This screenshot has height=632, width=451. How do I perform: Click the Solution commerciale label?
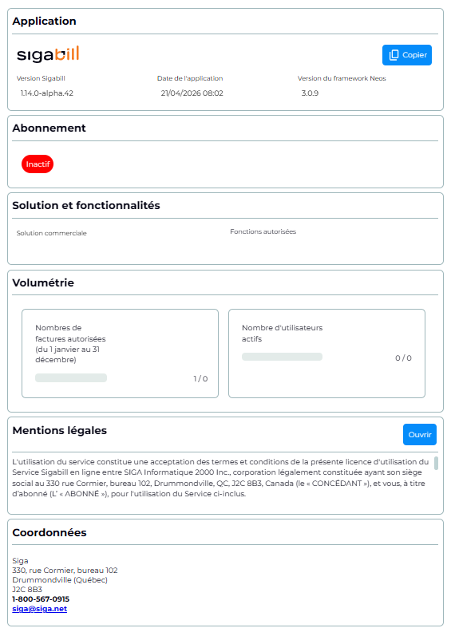pyautogui.click(x=52, y=233)
